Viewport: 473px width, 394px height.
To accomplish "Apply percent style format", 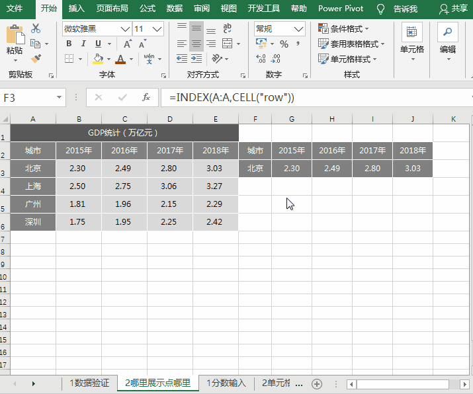I will coord(284,44).
